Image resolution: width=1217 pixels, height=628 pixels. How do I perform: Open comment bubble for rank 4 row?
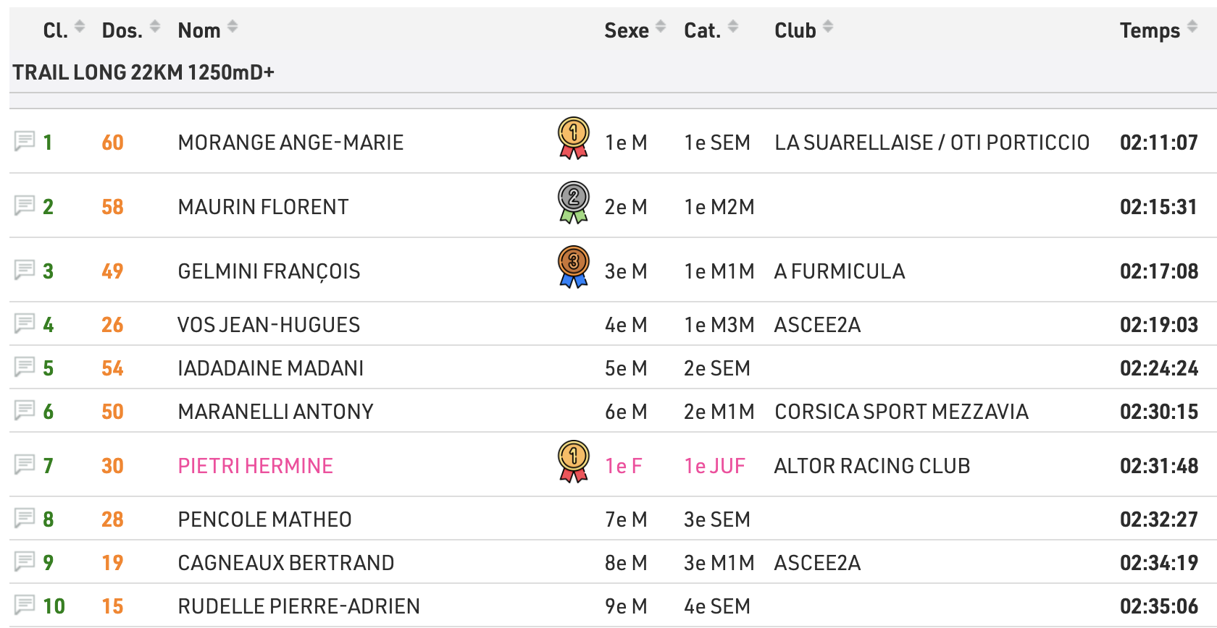[25, 323]
